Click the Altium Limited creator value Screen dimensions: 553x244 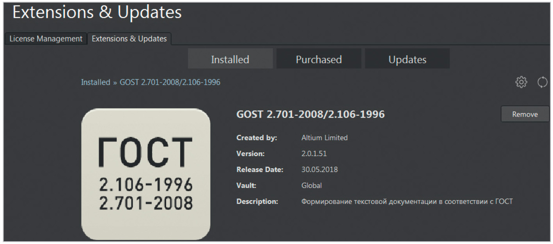[x=324, y=138]
